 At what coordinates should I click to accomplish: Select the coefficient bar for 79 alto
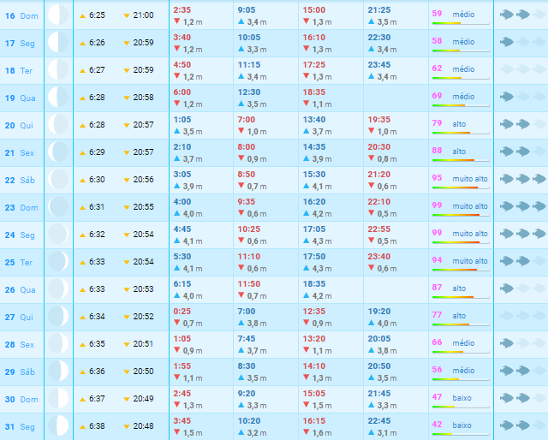[x=461, y=133]
